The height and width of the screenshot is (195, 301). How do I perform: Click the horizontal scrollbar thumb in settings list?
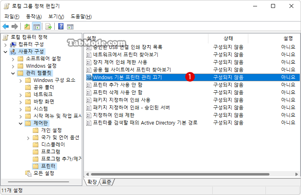click(180, 174)
